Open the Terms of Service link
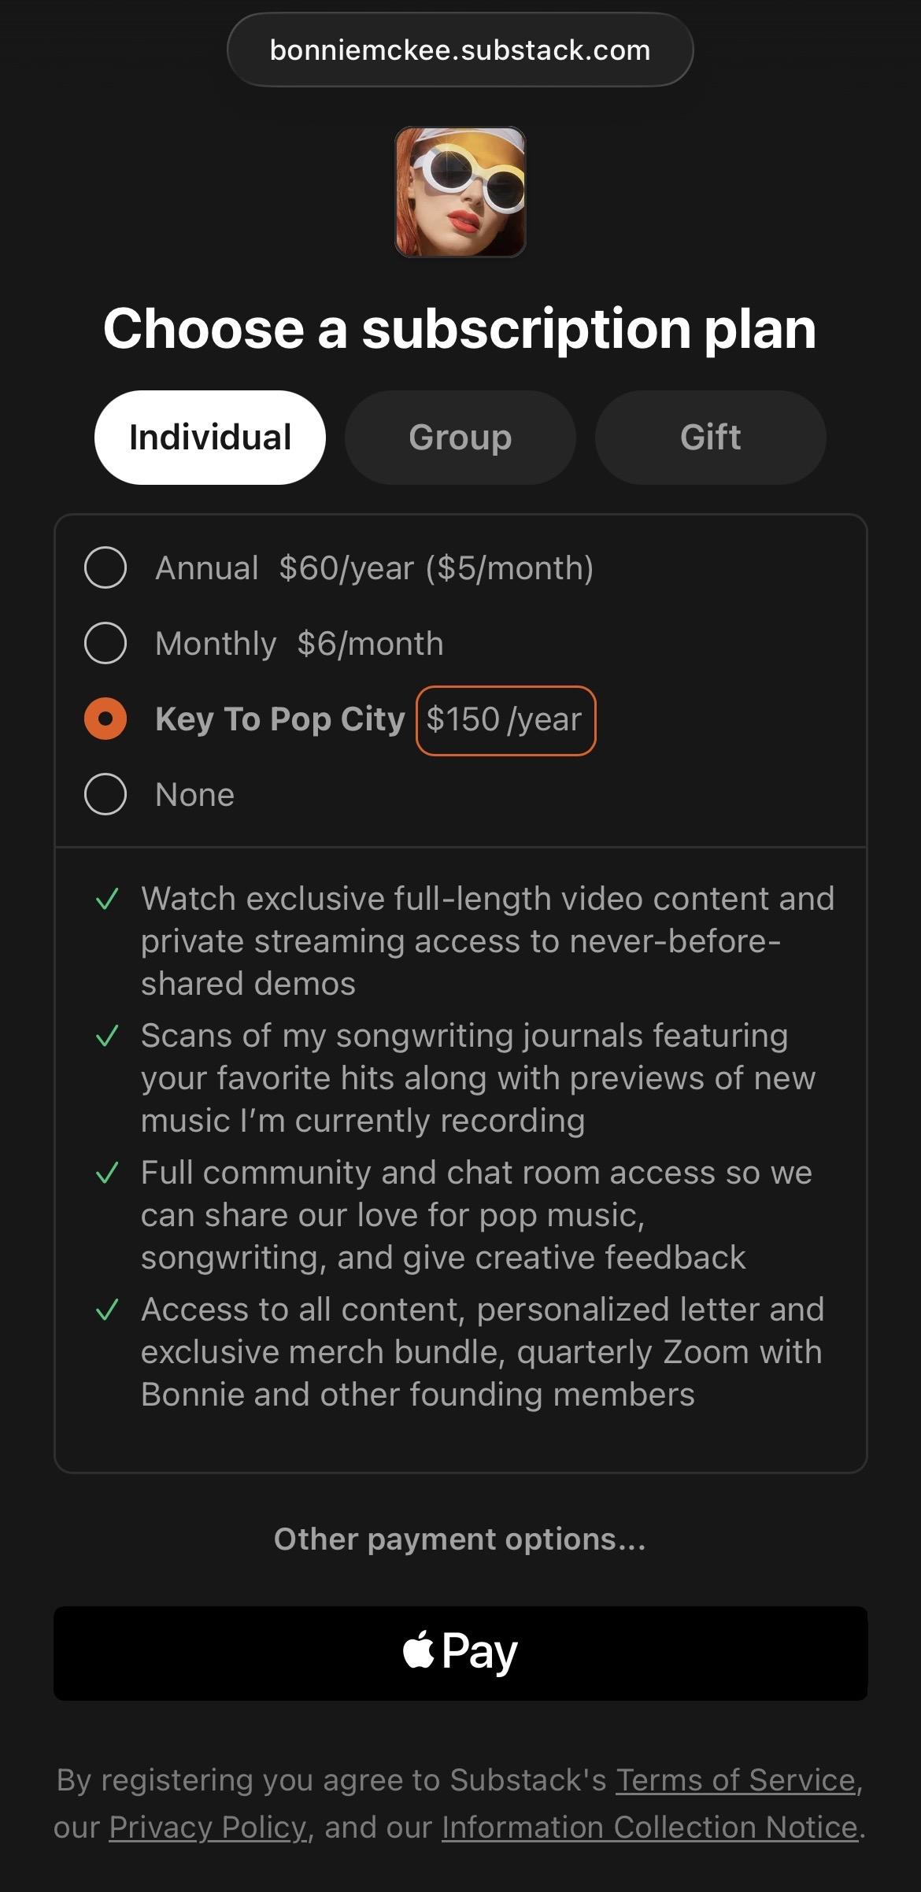The image size is (921, 1892). coord(735,1779)
